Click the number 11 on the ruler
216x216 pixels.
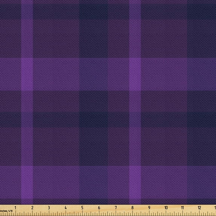point(182,208)
